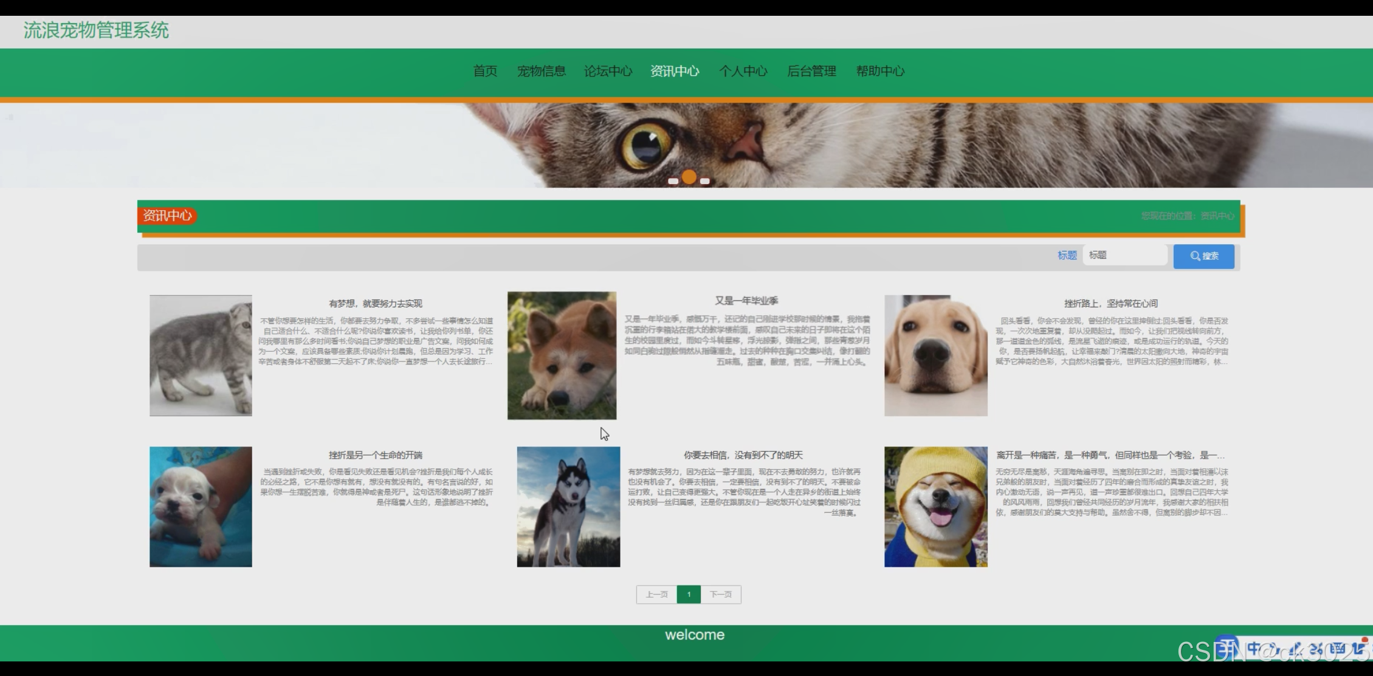Open article titled 又是一年毕业季

click(x=746, y=301)
